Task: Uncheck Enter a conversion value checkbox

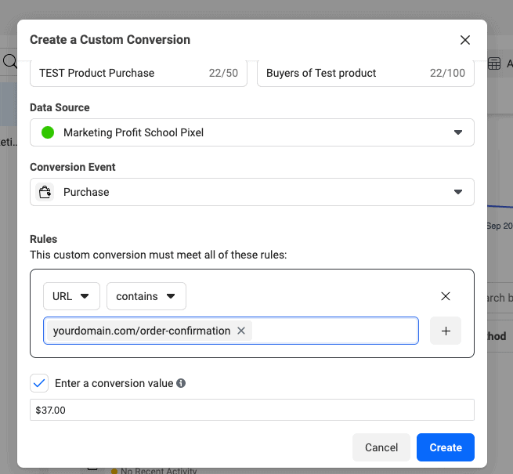Action: coord(39,383)
